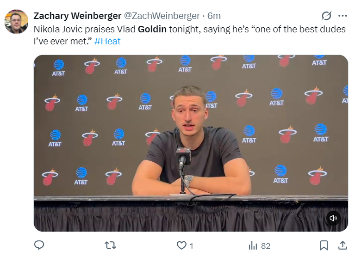
Task: Open the Grok slash-circle icon
Action: pos(326,16)
